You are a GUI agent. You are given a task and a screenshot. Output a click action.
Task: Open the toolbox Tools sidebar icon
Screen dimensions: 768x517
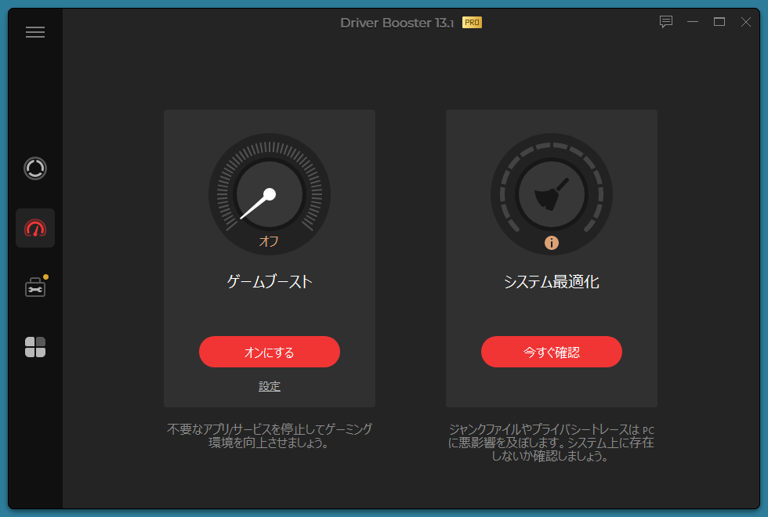click(x=35, y=287)
